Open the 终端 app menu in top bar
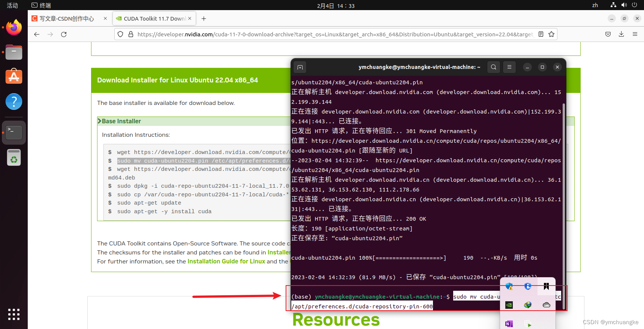This screenshot has width=644, height=329. point(41,5)
